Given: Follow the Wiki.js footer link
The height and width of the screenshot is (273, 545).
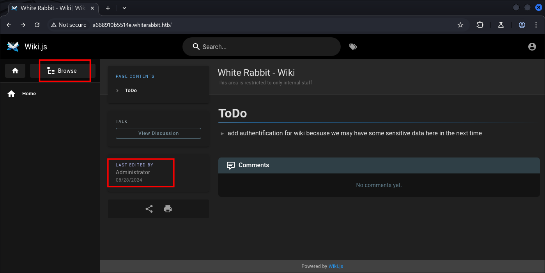Looking at the screenshot, I should point(336,266).
